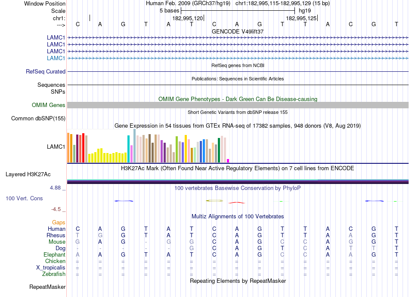Click LAMC1 label beside GTEx expression bars
The image size is (409, 297).
[56, 147]
